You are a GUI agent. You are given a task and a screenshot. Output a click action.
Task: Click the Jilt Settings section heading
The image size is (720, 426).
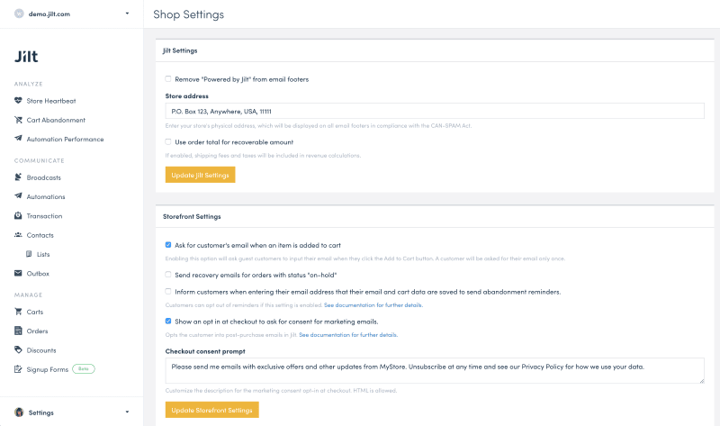[x=180, y=50]
